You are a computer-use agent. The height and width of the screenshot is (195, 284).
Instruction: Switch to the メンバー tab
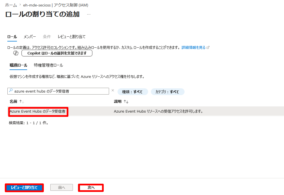[x=30, y=37]
